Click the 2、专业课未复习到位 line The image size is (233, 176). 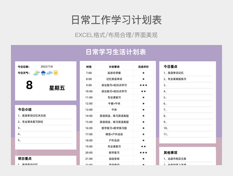pos(30,122)
